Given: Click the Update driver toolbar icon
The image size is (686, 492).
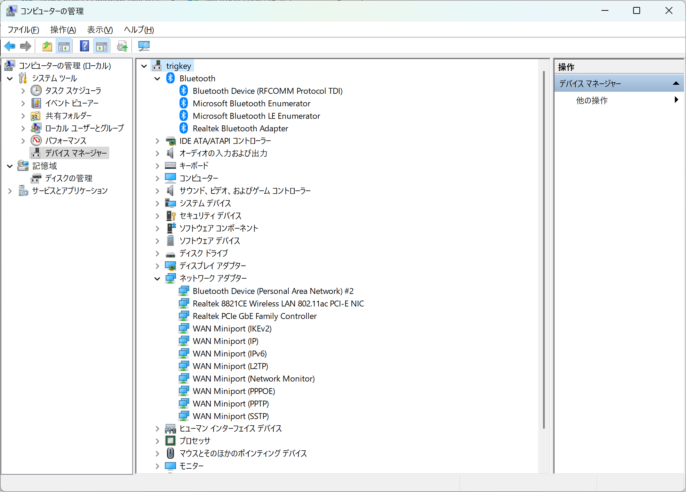Looking at the screenshot, I should (122, 46).
